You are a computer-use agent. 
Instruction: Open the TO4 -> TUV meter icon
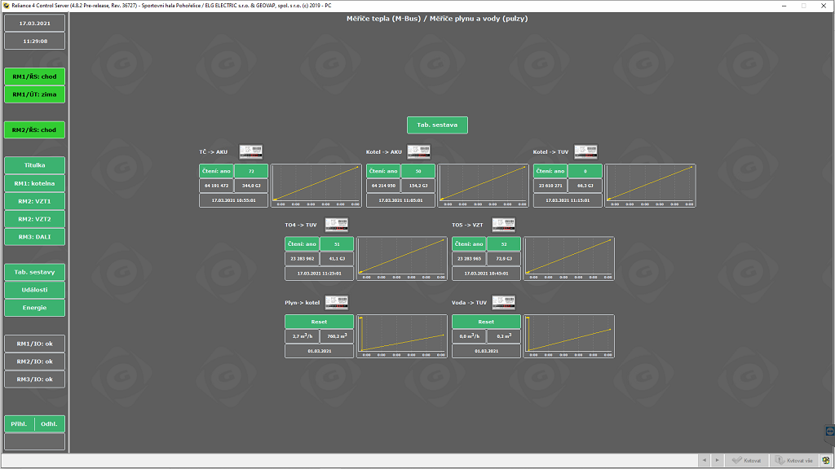click(x=336, y=225)
